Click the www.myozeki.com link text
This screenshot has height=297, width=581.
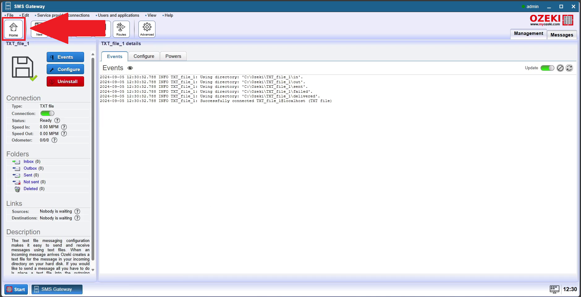click(x=545, y=24)
